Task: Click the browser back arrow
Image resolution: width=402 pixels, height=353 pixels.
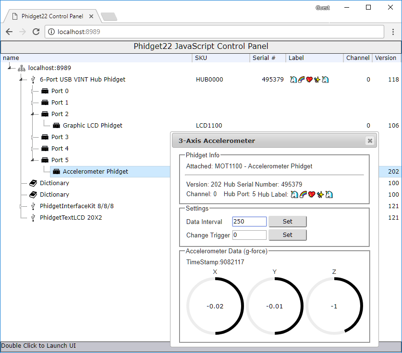Action: 9,32
